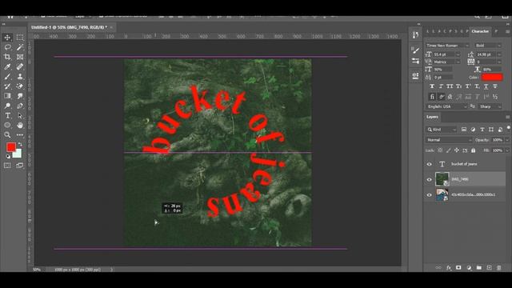
Task: Create new fill or adjustment layer
Action: (470, 268)
